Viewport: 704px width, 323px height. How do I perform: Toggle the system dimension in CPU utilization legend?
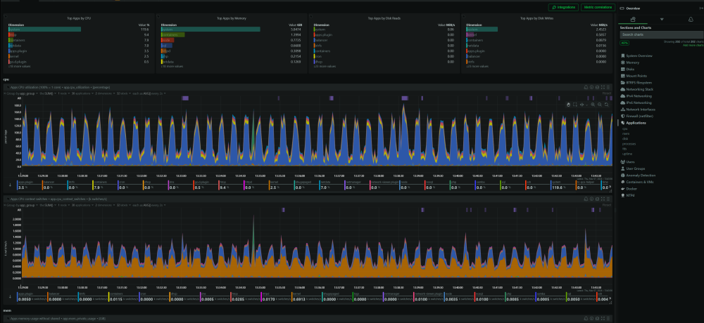point(562,185)
